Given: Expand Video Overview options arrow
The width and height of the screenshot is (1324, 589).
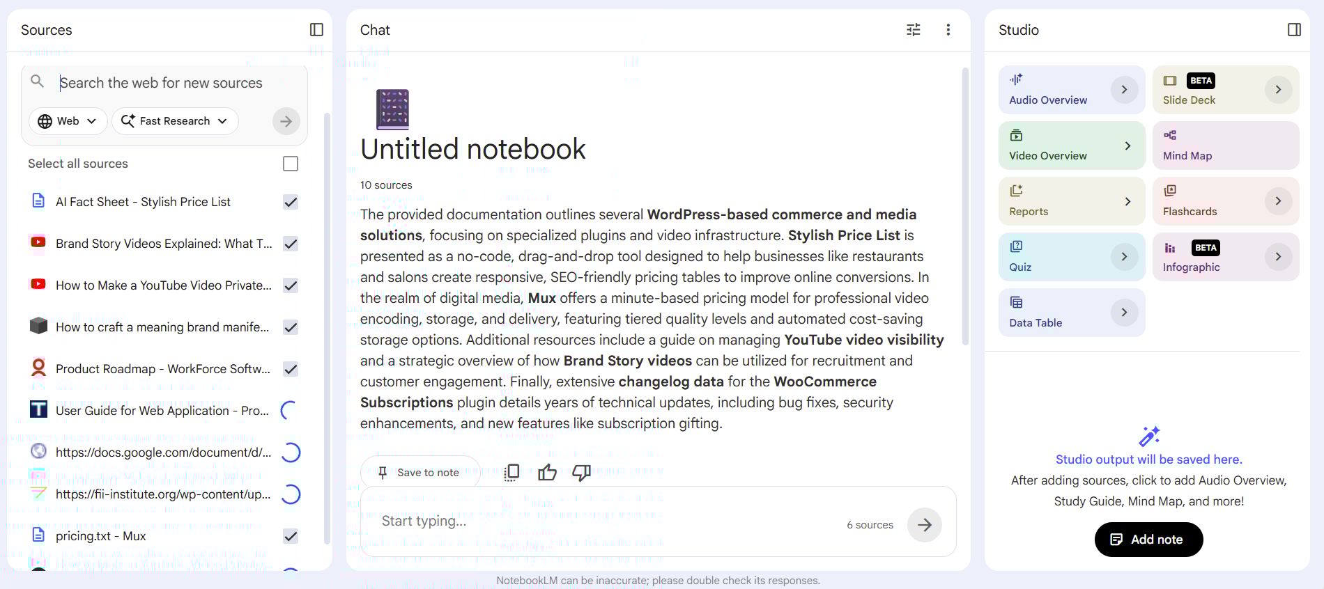Looking at the screenshot, I should 1127,146.
